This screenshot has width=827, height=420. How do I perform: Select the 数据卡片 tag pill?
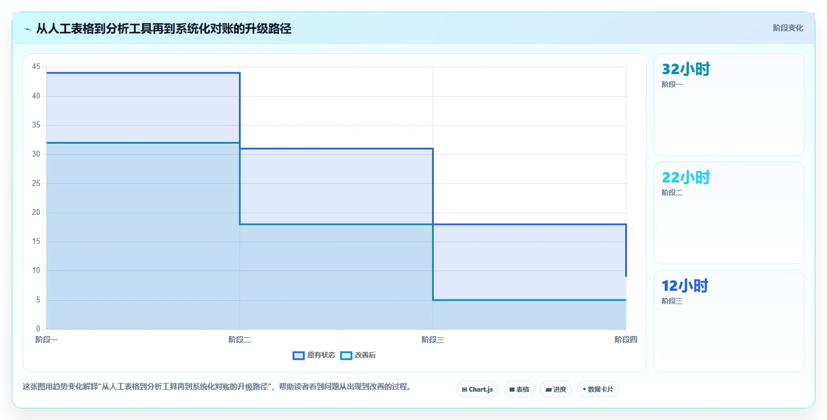598,389
